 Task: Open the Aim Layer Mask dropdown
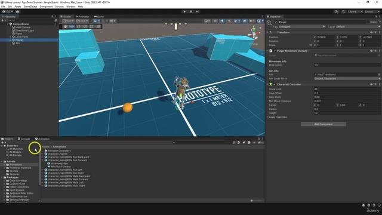[347, 78]
